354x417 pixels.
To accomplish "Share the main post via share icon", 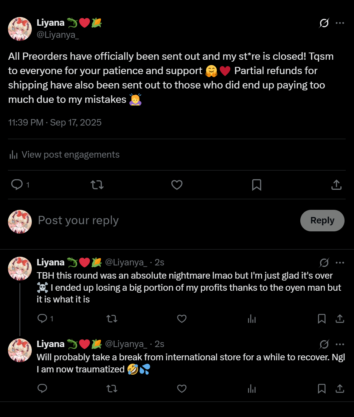I will coord(336,184).
